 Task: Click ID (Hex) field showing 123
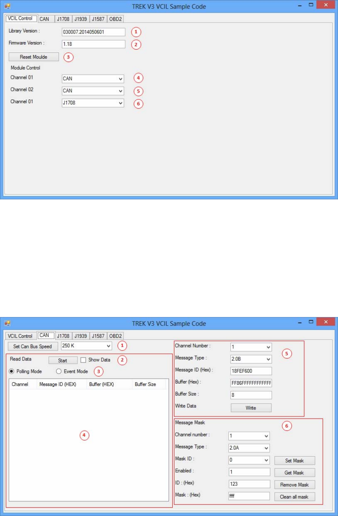coord(249,485)
